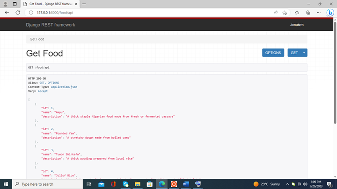The image size is (337, 189).
Task: Open a new browser tab
Action: pyautogui.click(x=84, y=4)
